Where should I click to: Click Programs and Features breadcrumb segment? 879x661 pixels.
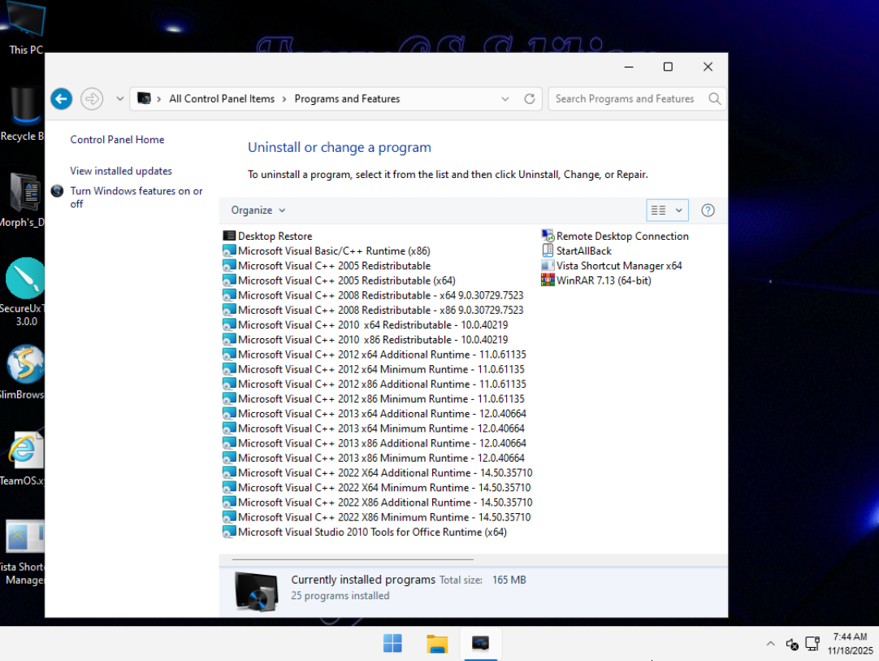coord(347,99)
